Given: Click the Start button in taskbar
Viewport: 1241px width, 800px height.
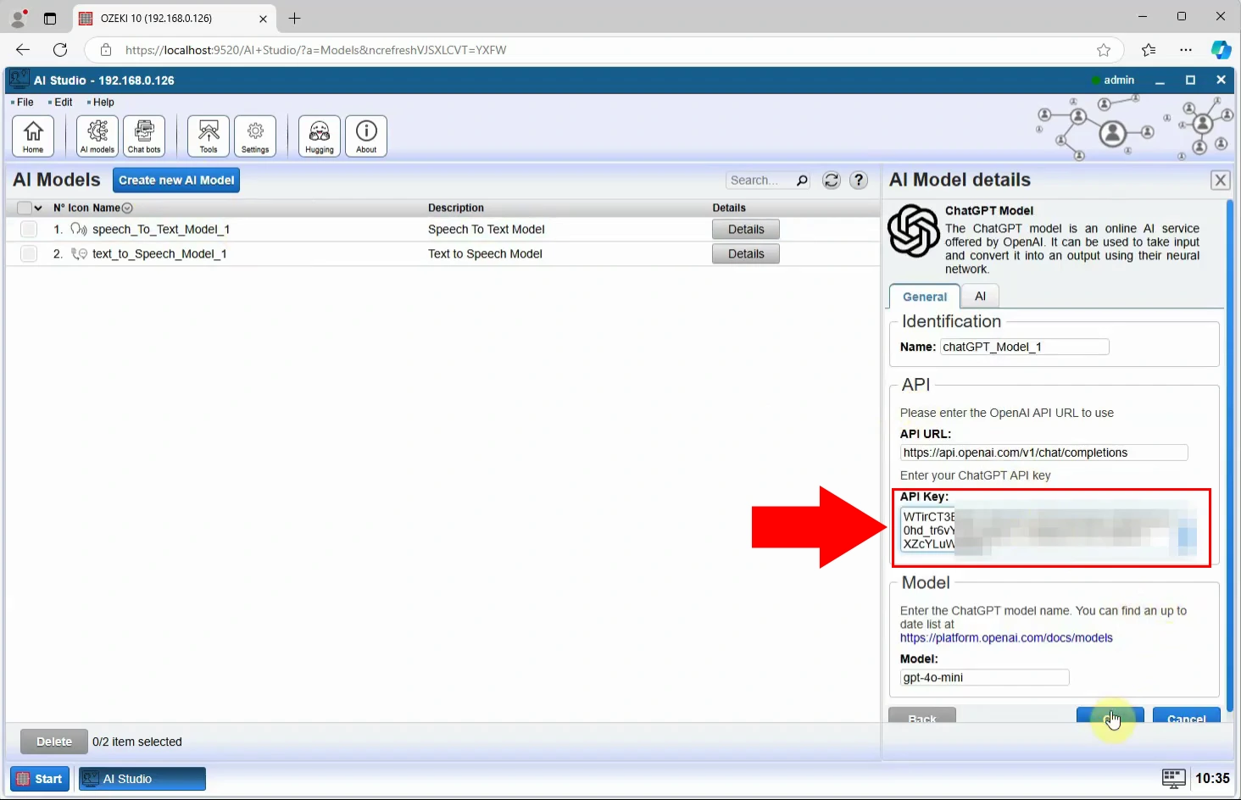Looking at the screenshot, I should click(x=40, y=779).
